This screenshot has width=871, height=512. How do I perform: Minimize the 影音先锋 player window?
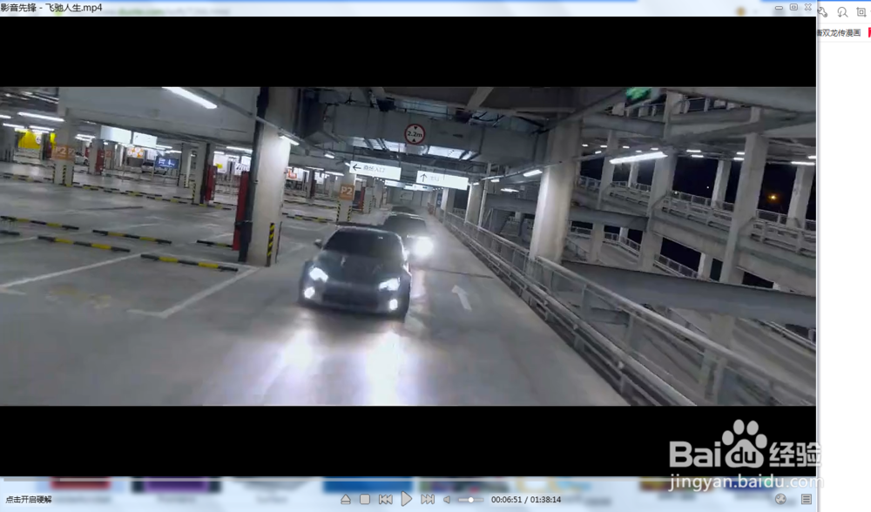pyautogui.click(x=779, y=7)
